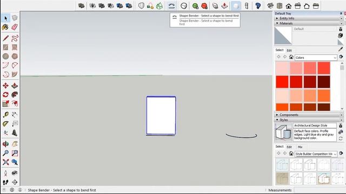This screenshot has width=346, height=194.
Task: Pick the orange swatch in third row
Action: click(324, 95)
